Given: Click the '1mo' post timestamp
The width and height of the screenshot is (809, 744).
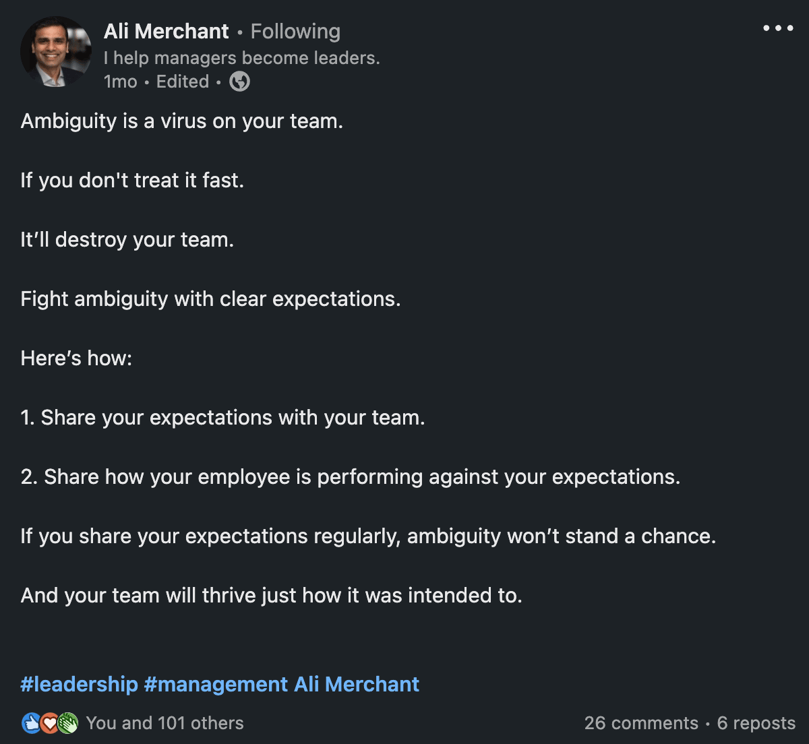Looking at the screenshot, I should 121,82.
